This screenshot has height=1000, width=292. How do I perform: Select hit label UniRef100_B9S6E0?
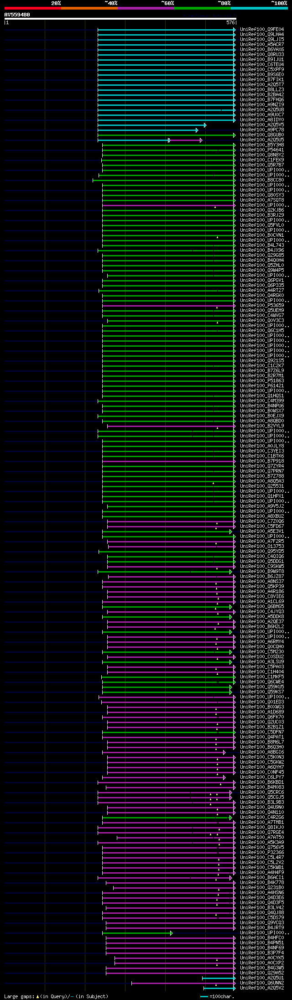pyautogui.click(x=262, y=75)
